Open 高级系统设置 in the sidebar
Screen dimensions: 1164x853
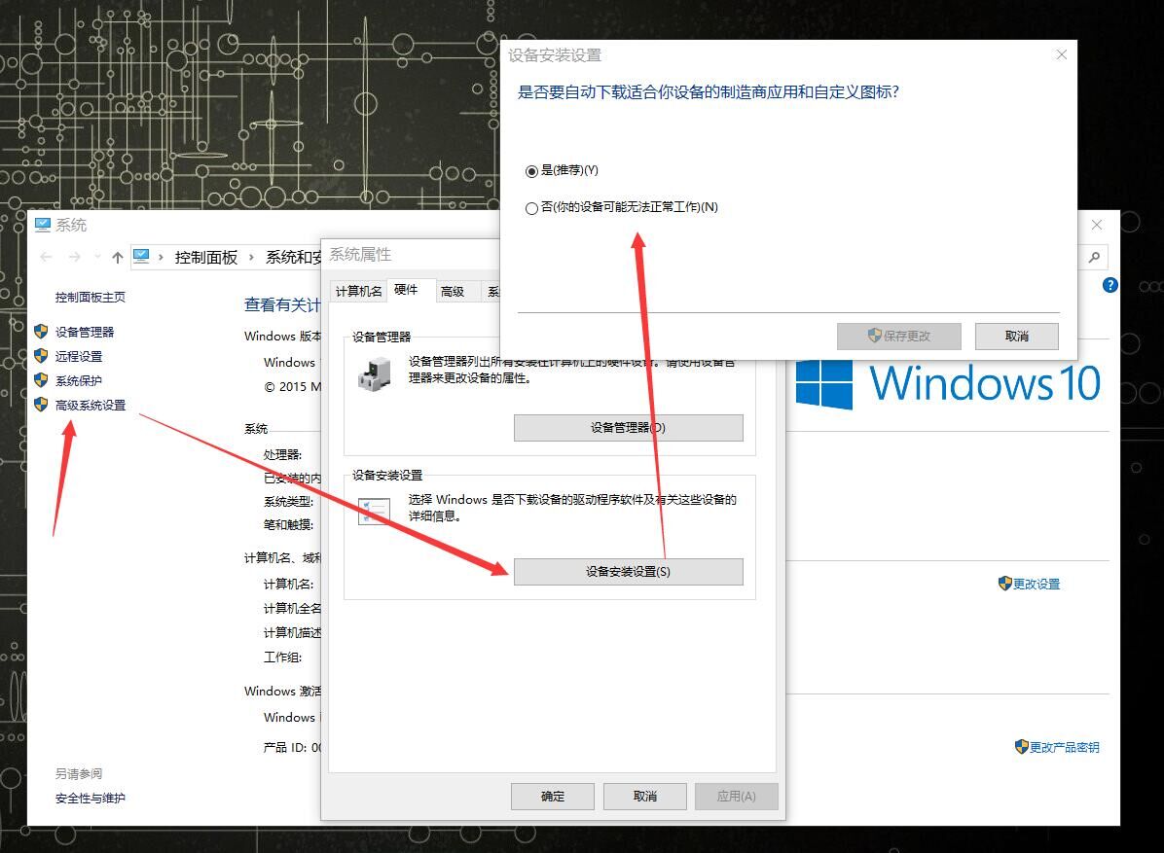pyautogui.click(x=91, y=406)
